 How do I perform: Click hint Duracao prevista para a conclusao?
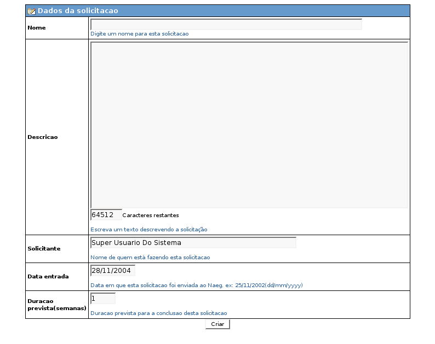[x=159, y=313]
